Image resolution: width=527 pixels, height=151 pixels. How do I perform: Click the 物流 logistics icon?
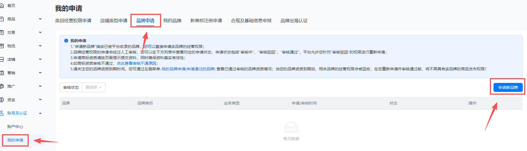(2, 46)
